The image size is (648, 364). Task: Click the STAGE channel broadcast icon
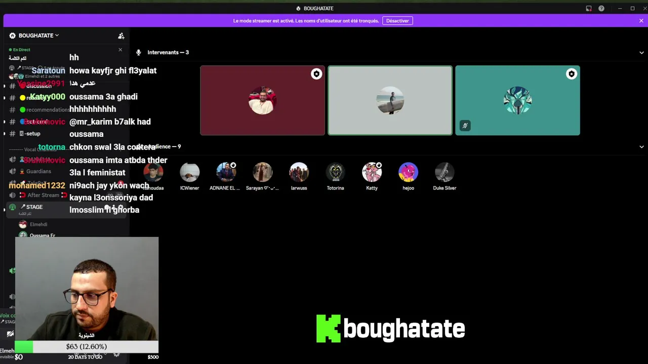(x=12, y=207)
